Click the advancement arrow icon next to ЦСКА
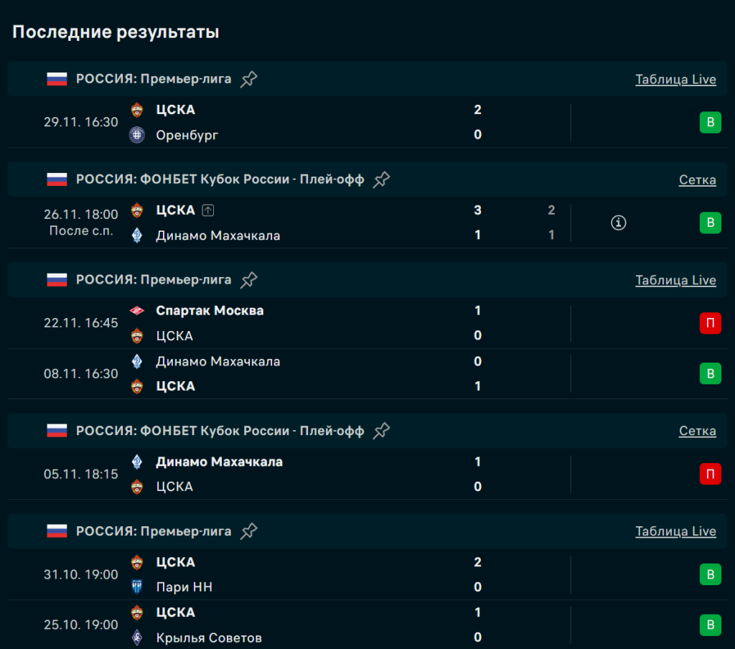Screen dimensions: 735x649 208,210
